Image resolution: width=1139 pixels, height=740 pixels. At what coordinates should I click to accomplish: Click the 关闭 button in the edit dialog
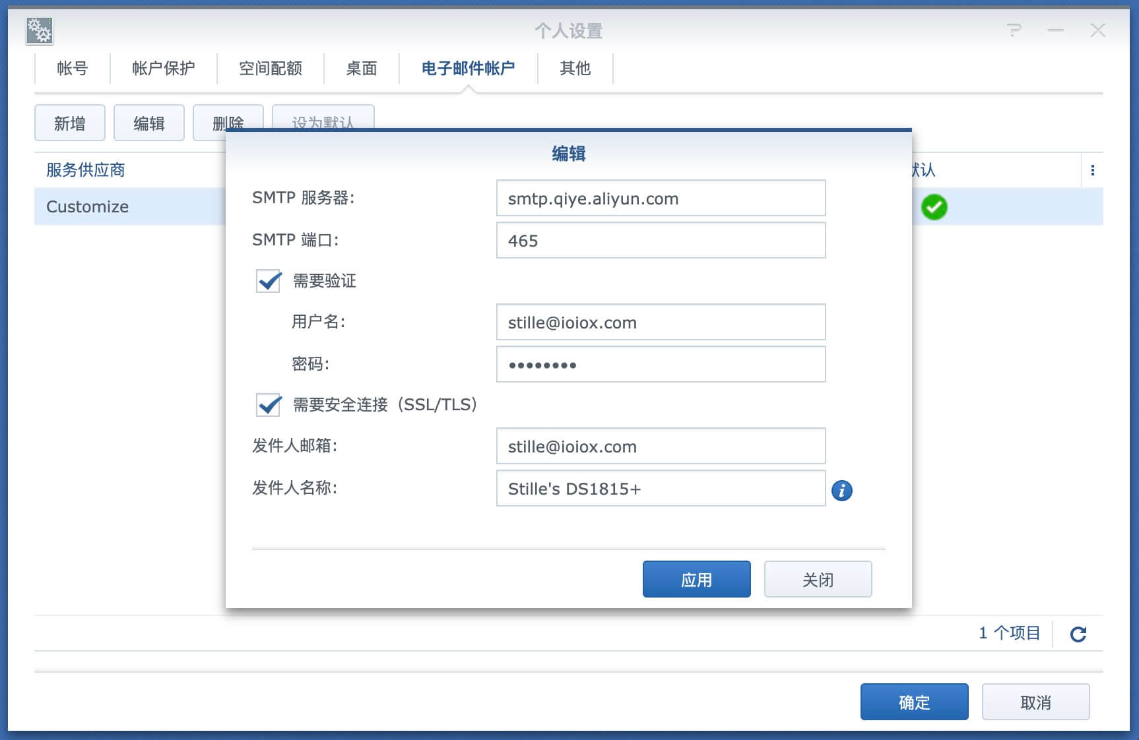[x=818, y=579]
